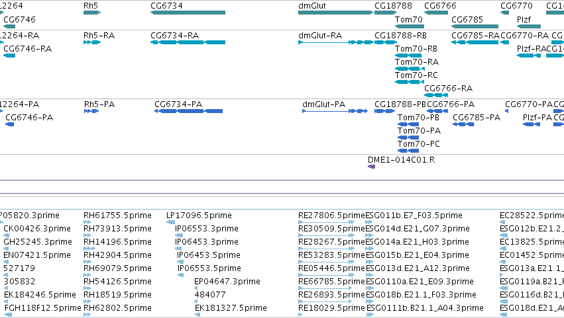
Task: Click EST CK00426.3prime
Action: (6, 235)
